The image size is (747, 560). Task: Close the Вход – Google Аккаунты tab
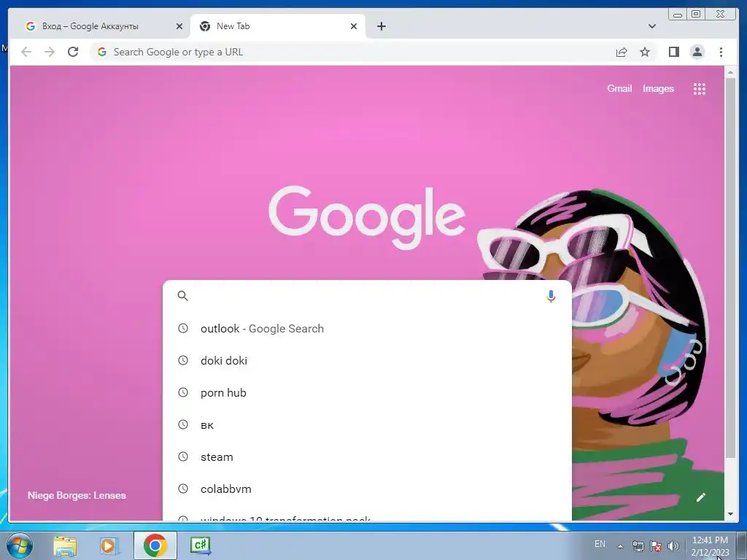179,26
